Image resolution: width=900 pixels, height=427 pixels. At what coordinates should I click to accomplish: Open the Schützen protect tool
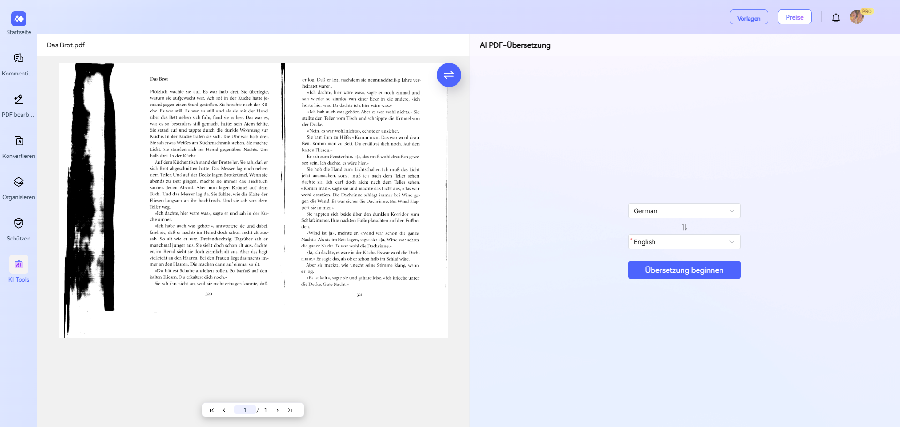[x=19, y=223]
